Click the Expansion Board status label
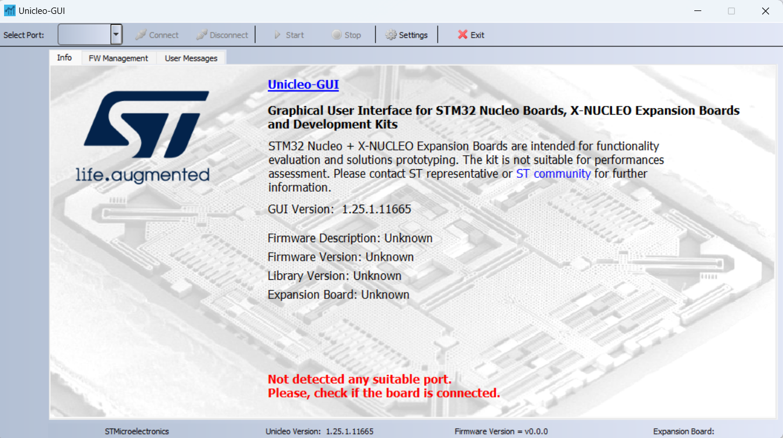The image size is (783, 438). [684, 431]
